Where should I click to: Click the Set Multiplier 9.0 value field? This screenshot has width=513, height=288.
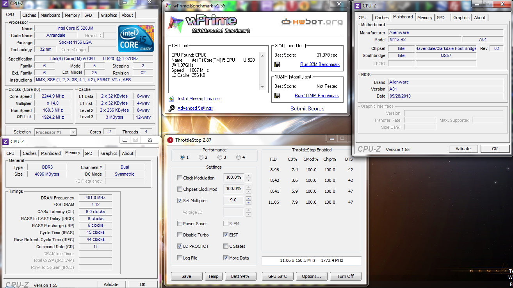tap(233, 201)
